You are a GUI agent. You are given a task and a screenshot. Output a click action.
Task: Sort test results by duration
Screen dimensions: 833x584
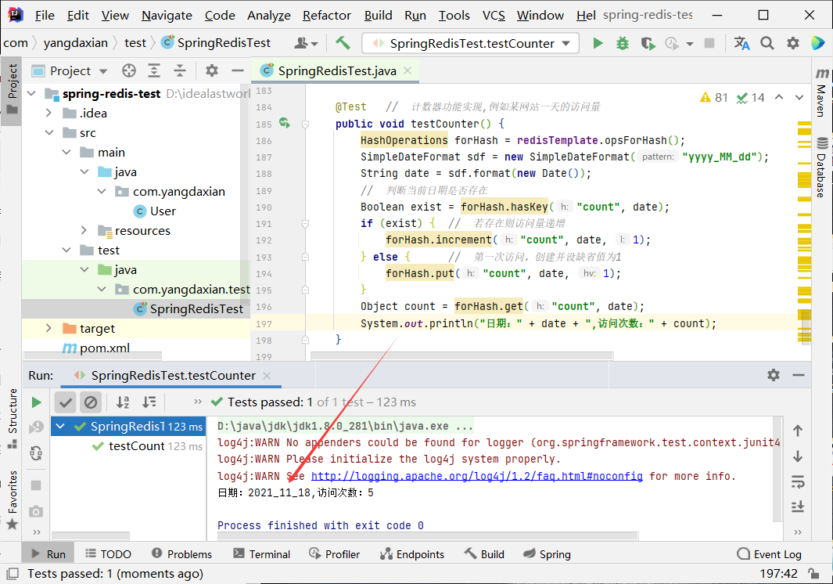[x=149, y=402]
